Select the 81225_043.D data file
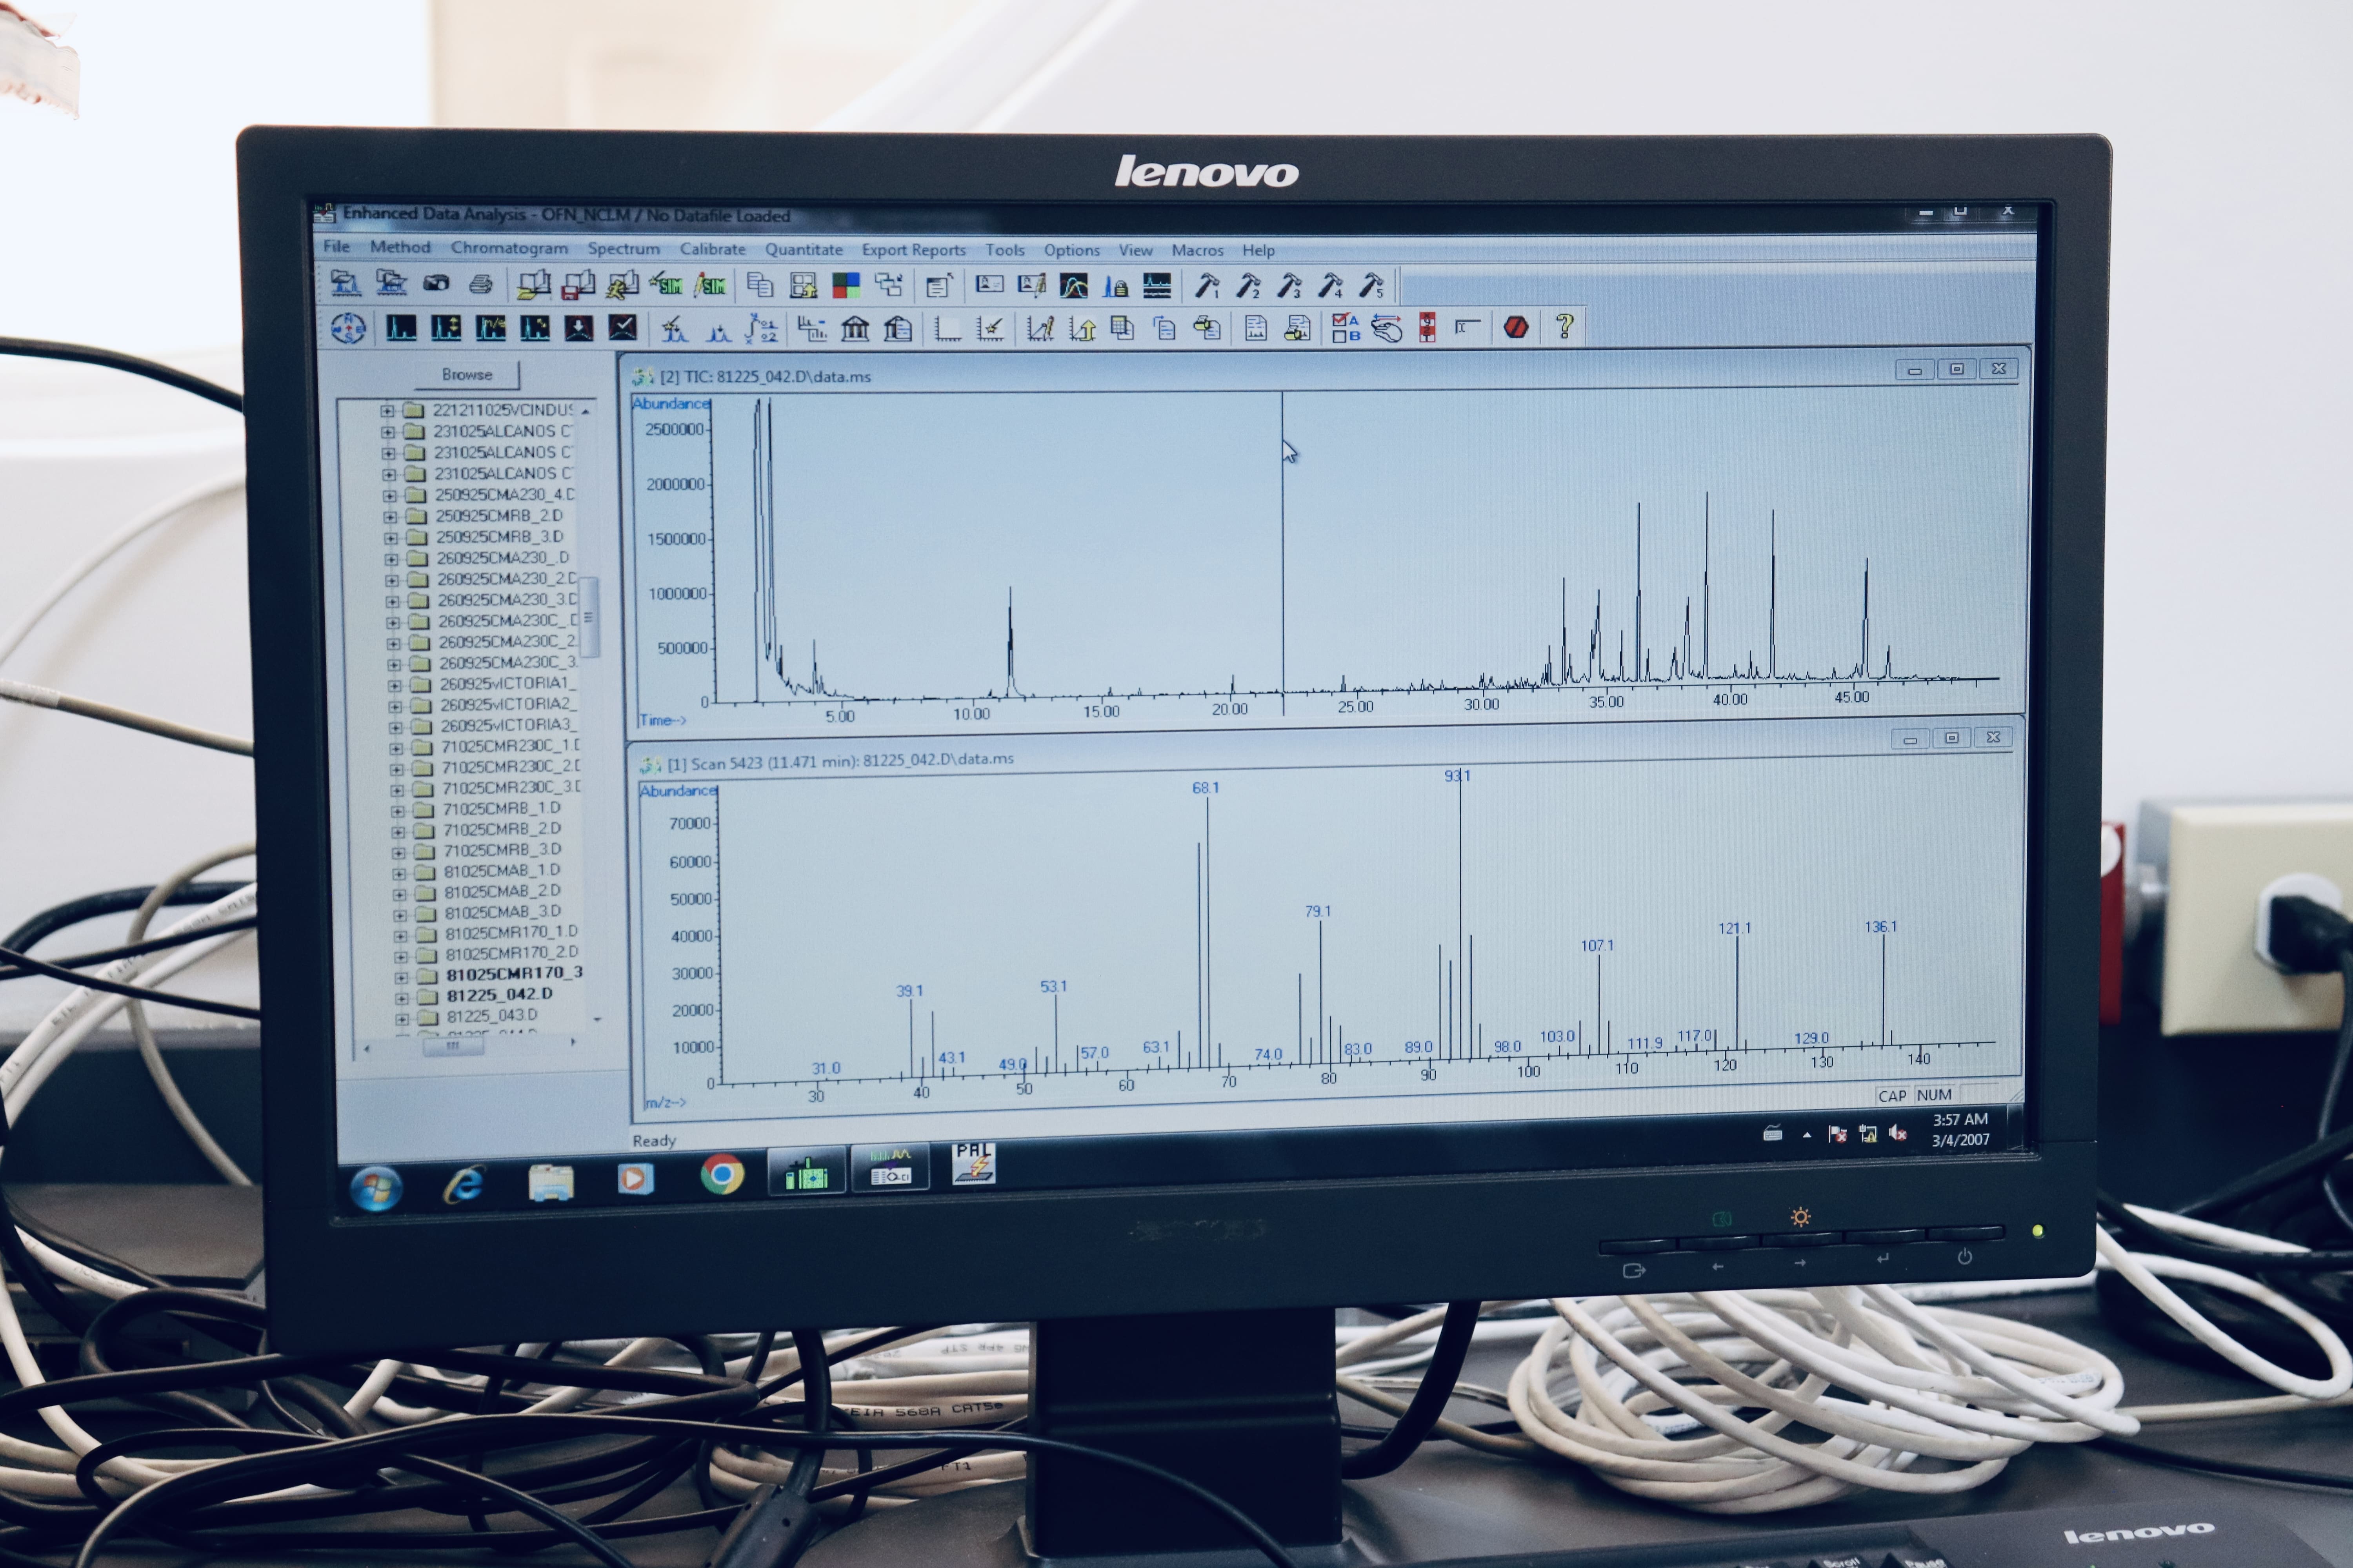The height and width of the screenshot is (1568, 2353). tap(491, 1016)
